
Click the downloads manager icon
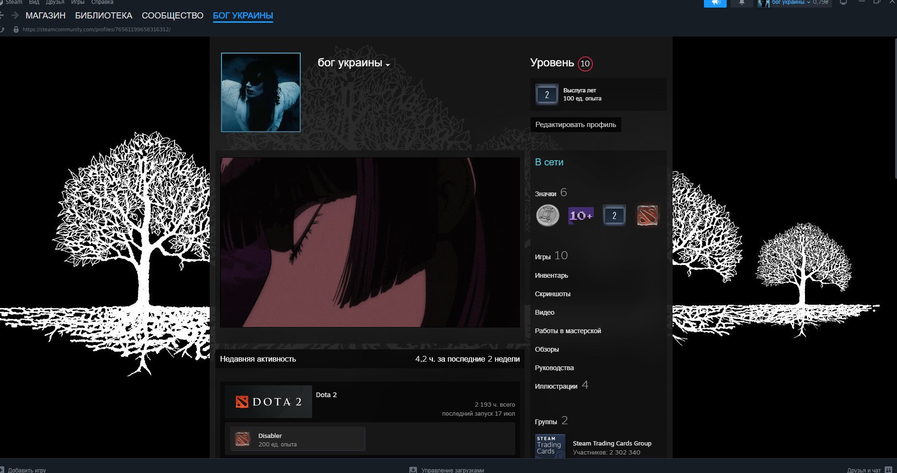413,470
